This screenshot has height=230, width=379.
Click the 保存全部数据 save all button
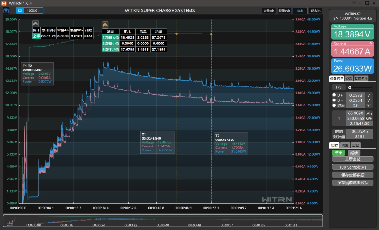click(x=352, y=175)
